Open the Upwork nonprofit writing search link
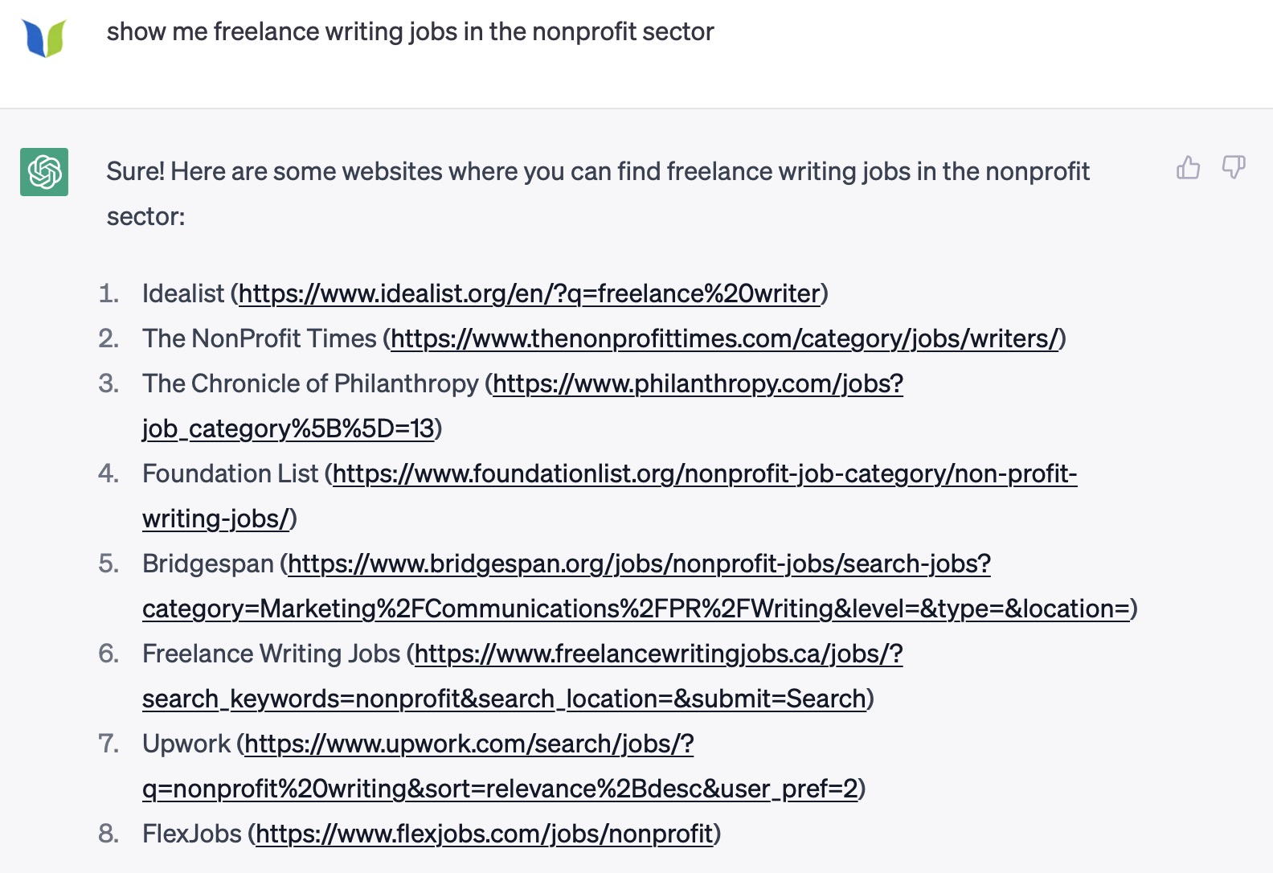 [469, 744]
